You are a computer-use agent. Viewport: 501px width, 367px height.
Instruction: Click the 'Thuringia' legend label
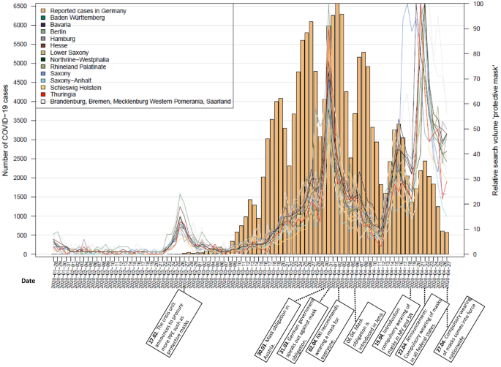(63, 94)
